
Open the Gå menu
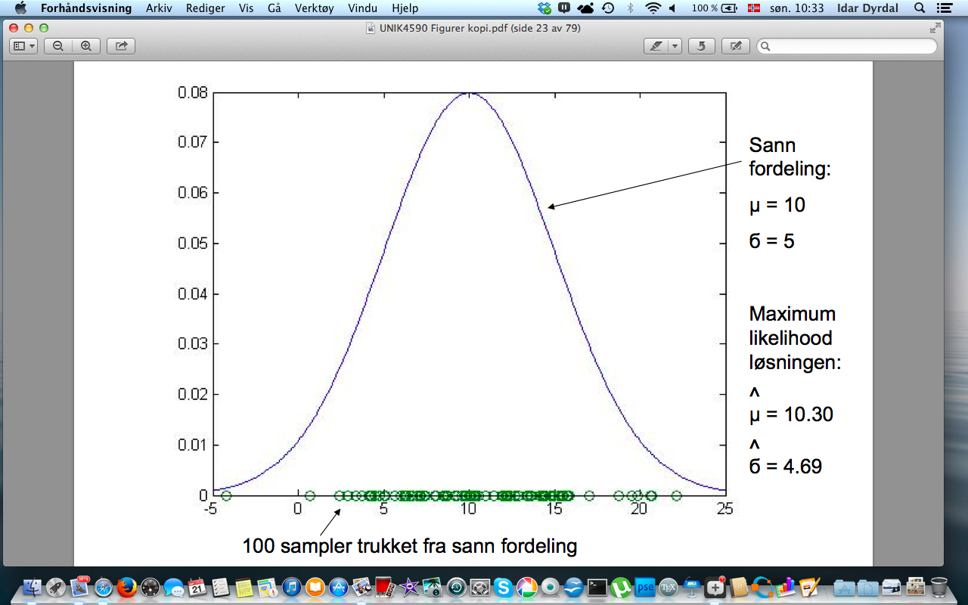coord(275,8)
